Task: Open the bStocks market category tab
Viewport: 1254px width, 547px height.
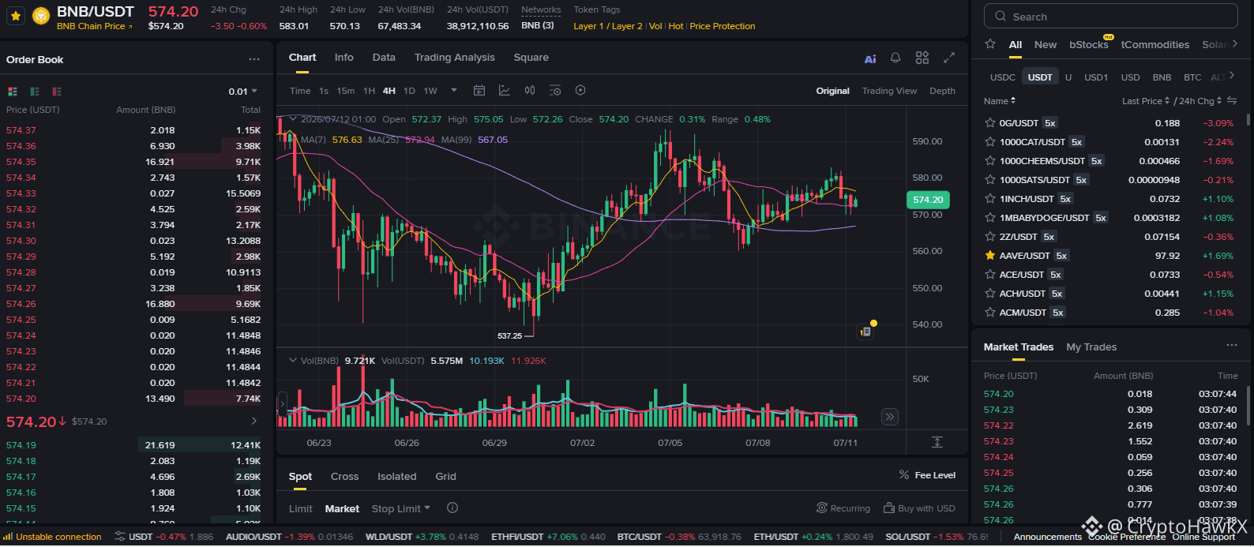Action: pyautogui.click(x=1089, y=45)
